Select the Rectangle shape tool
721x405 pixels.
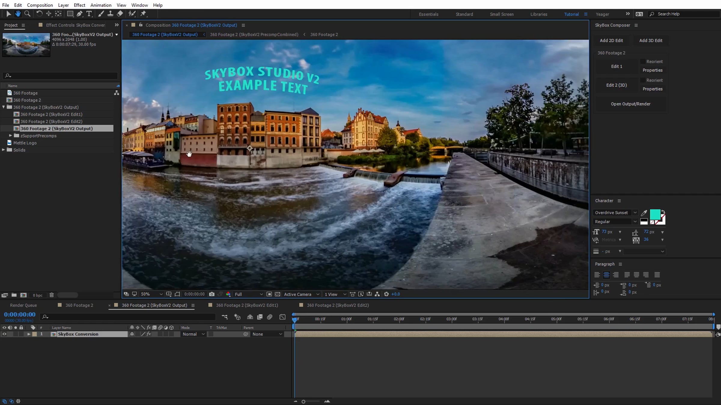(70, 14)
